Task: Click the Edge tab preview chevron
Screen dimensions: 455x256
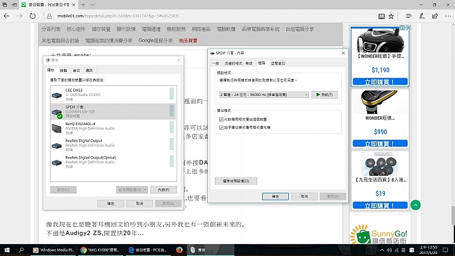Action: 92,4
